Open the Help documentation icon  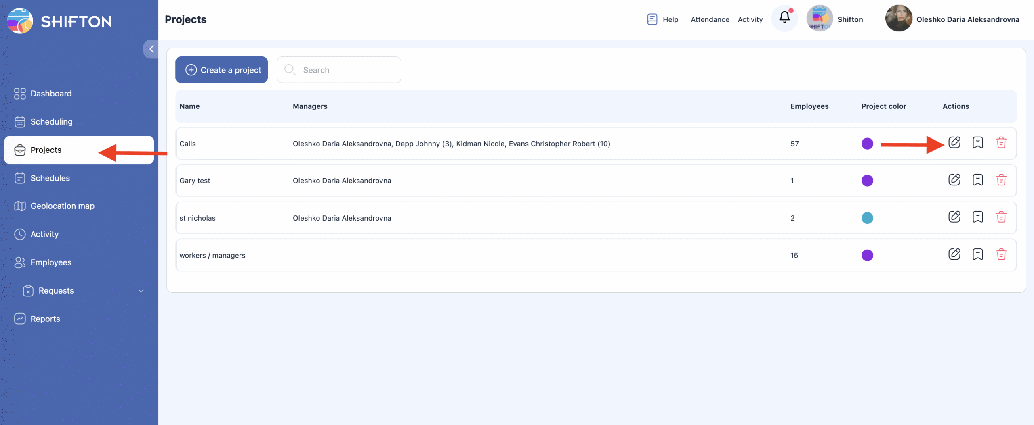coord(652,19)
